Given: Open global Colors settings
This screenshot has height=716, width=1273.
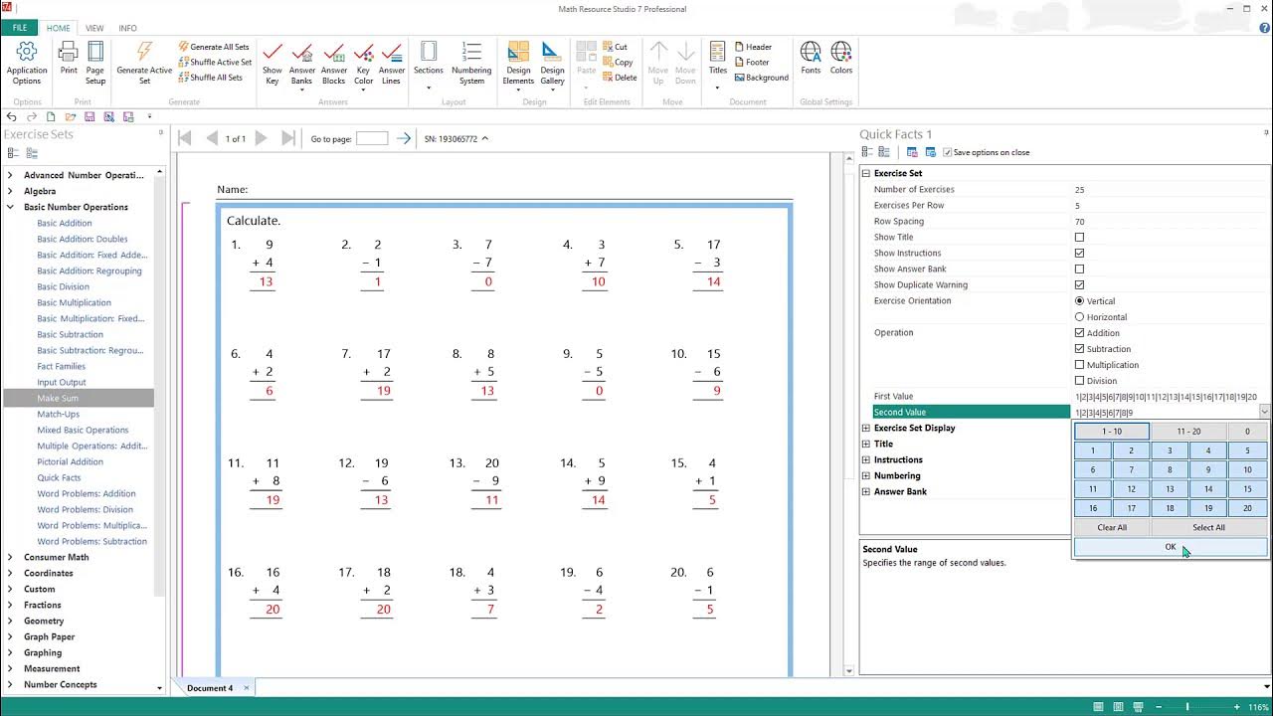Looking at the screenshot, I should [x=841, y=58].
